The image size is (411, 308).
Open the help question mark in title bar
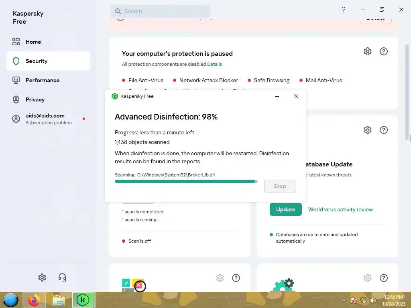pos(344,10)
